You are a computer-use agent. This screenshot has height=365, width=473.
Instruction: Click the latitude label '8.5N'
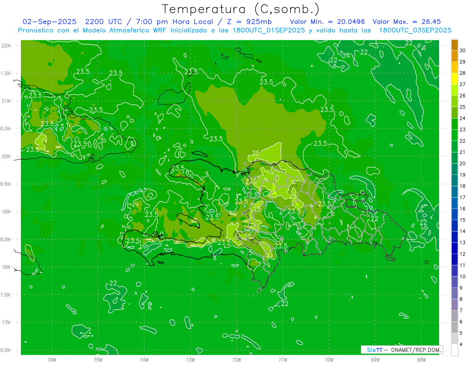tap(6, 240)
